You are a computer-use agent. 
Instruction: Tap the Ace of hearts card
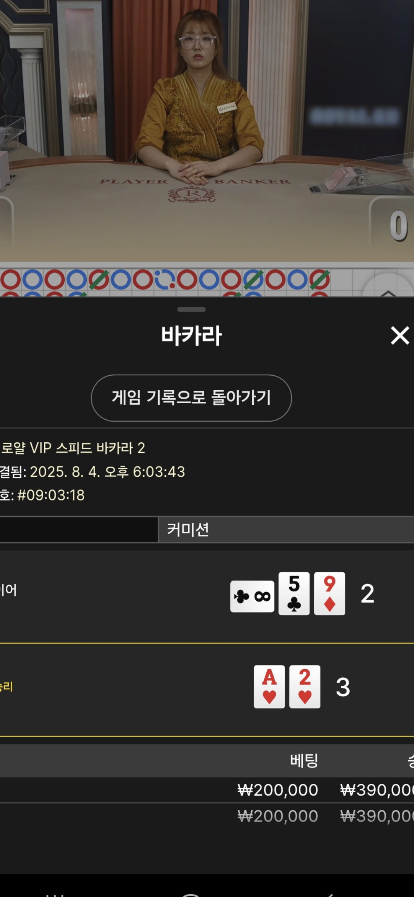(x=269, y=687)
